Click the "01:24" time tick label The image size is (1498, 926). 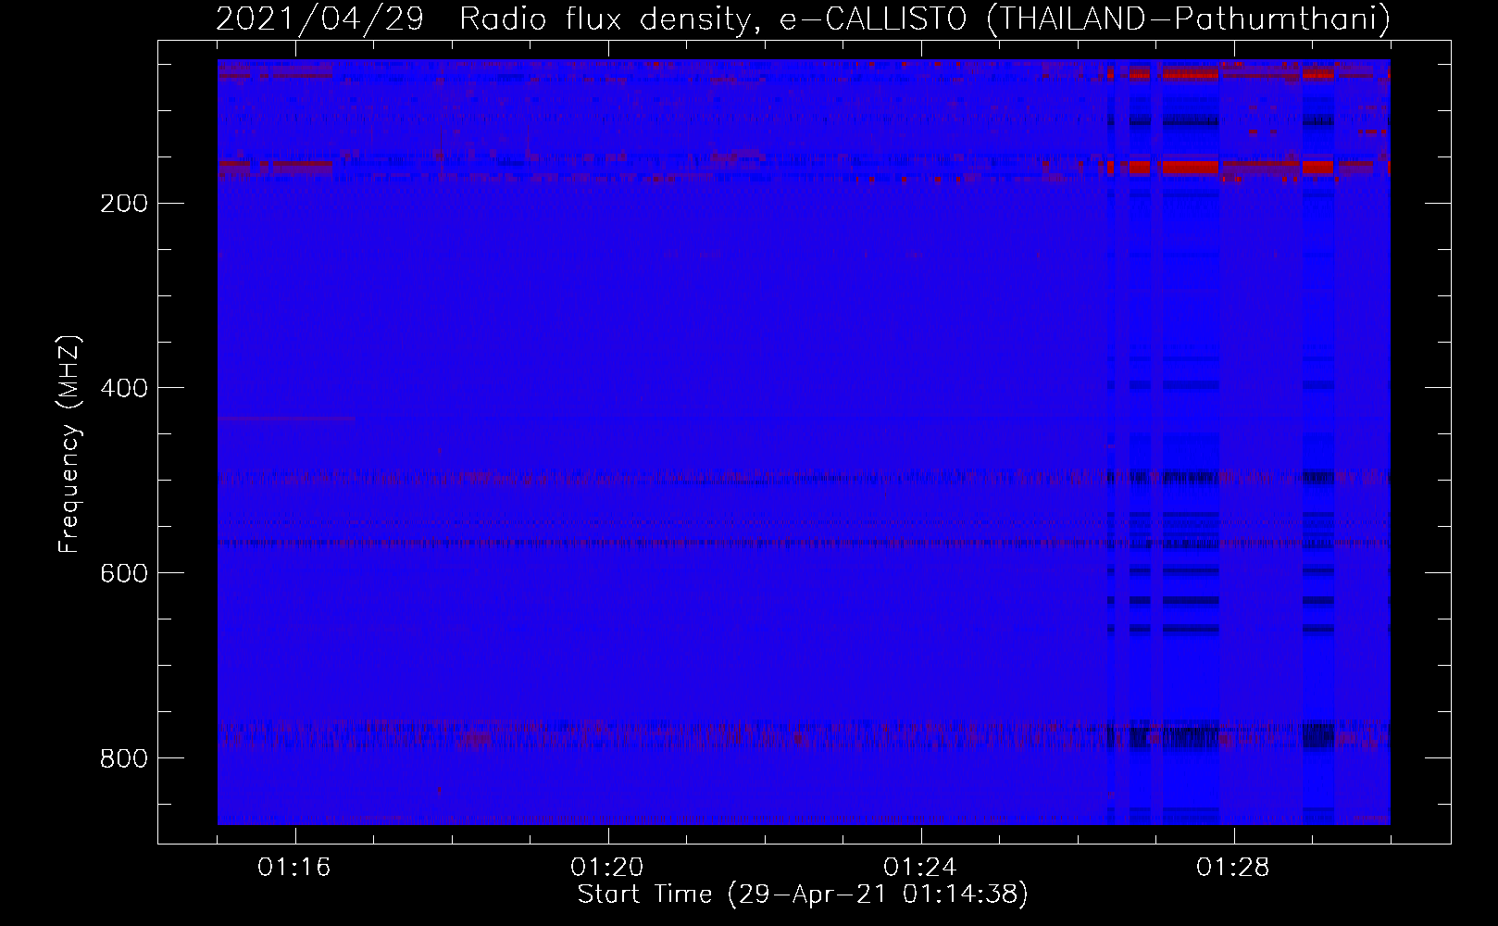click(x=920, y=868)
